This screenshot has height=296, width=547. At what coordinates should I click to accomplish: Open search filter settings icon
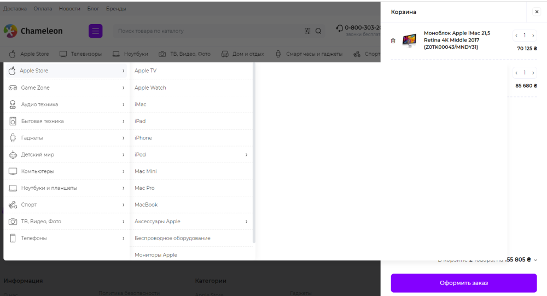(x=307, y=31)
